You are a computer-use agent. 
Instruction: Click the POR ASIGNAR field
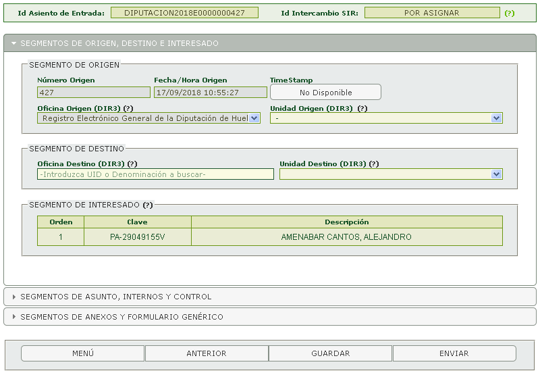[x=432, y=13]
